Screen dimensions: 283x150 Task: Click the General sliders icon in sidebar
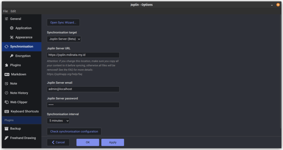pyautogui.click(x=6, y=19)
